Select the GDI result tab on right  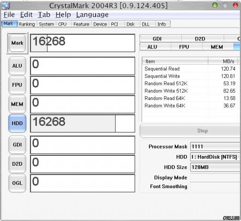(160, 38)
